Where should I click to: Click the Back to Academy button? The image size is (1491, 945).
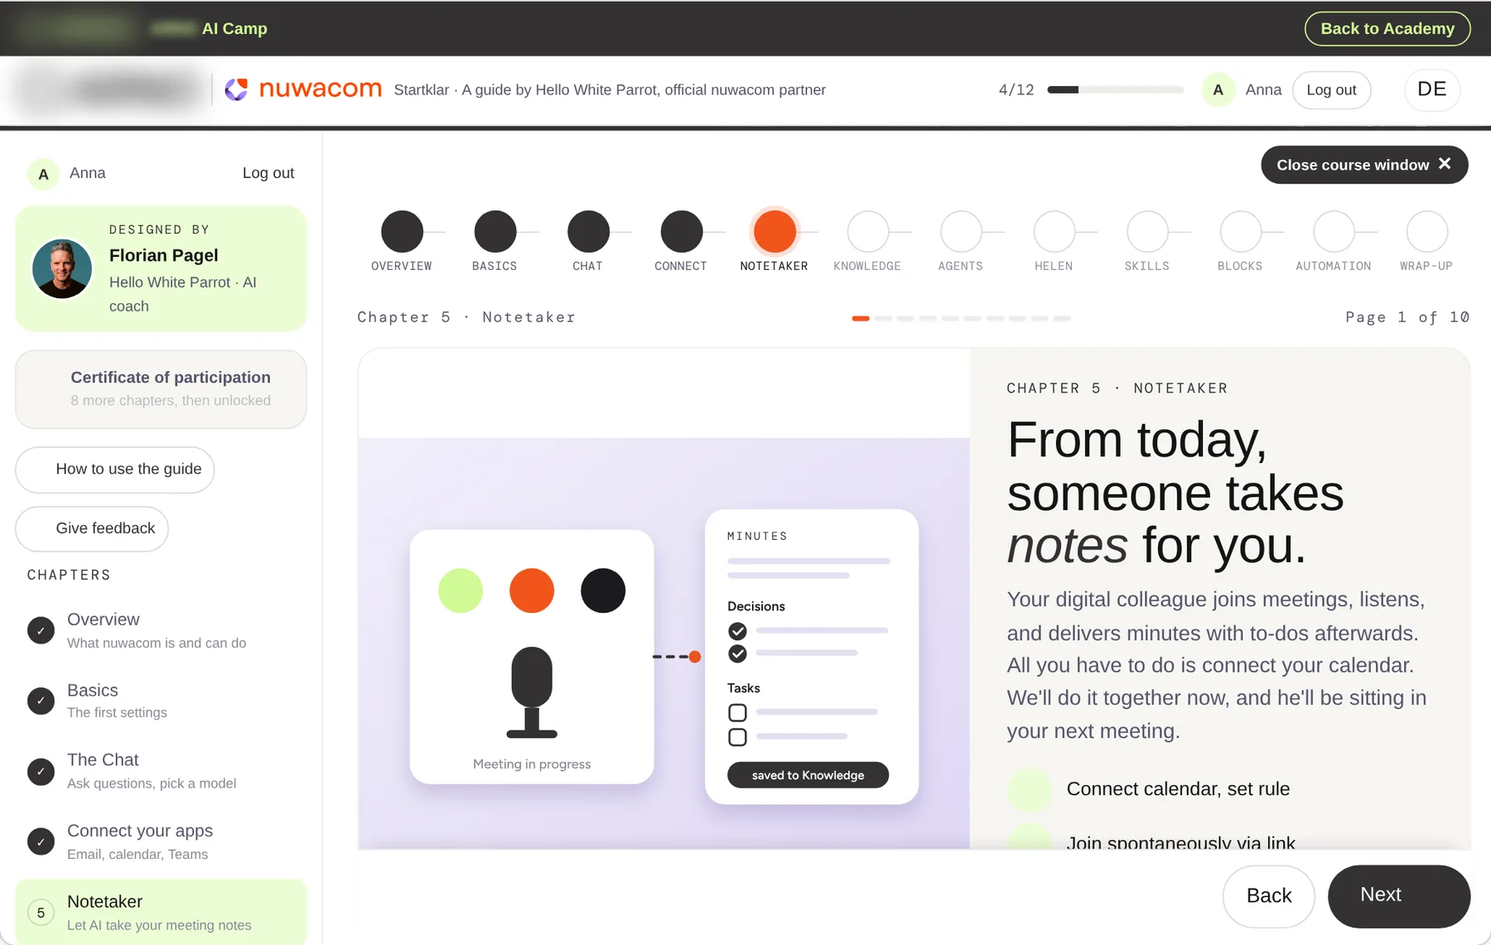(1387, 29)
